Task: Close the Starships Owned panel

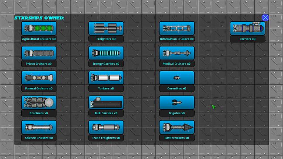Action: tap(265, 18)
